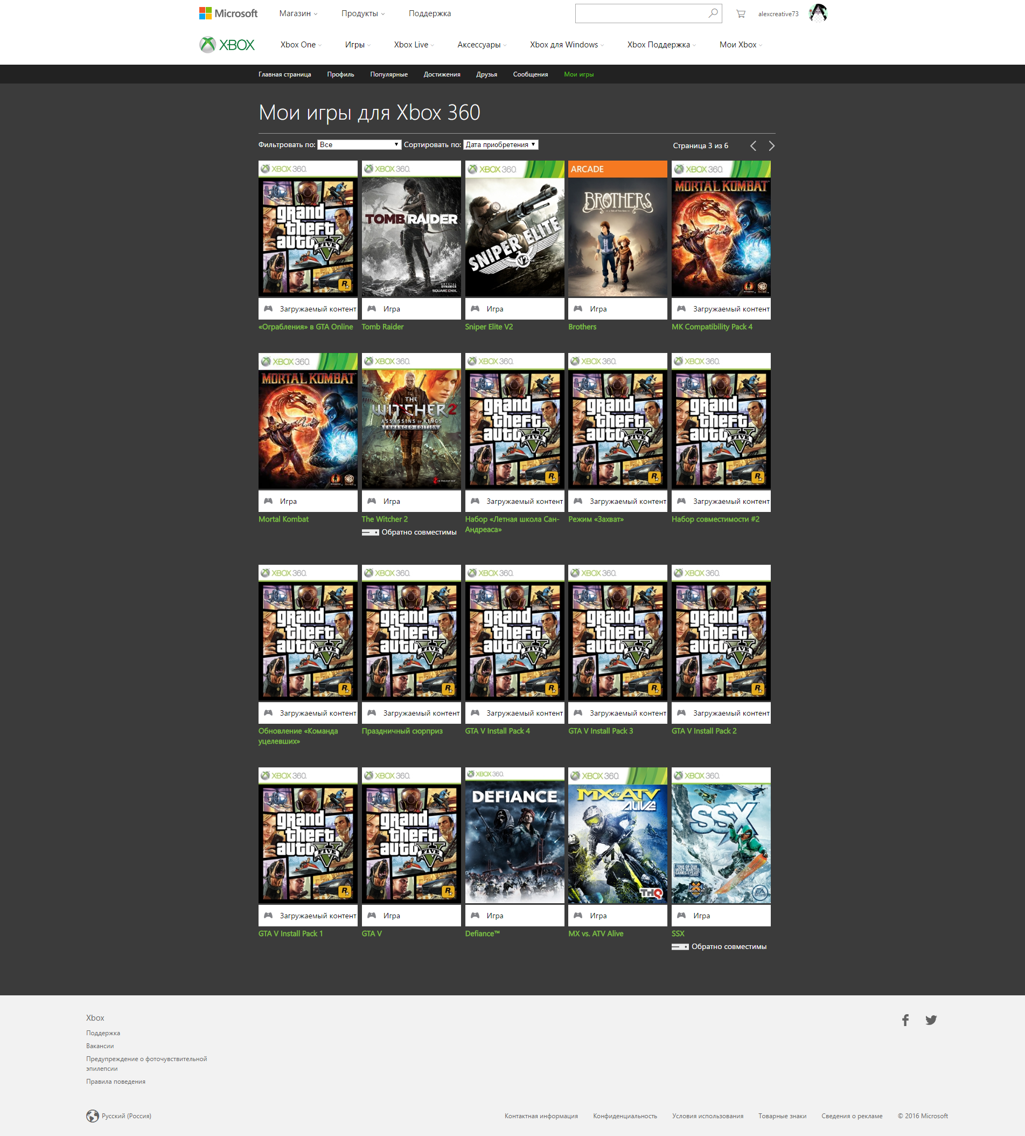The width and height of the screenshot is (1025, 1136).
Task: Go to next page arrow
Action: [x=771, y=146]
